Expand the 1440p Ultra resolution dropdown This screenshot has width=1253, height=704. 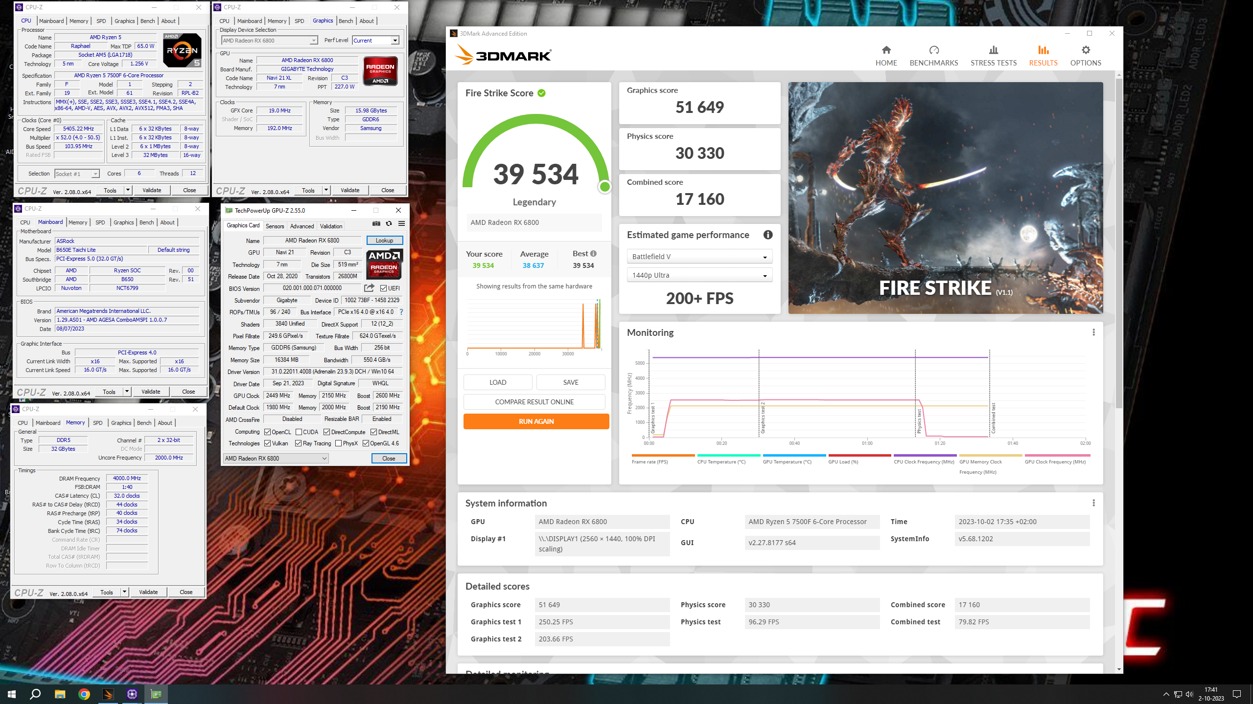[699, 275]
